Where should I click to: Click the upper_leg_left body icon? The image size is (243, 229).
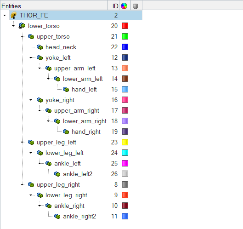31,142
